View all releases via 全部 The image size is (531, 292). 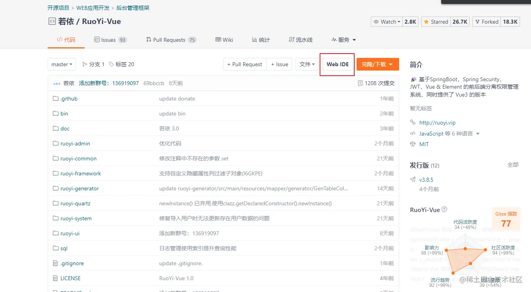point(513,165)
